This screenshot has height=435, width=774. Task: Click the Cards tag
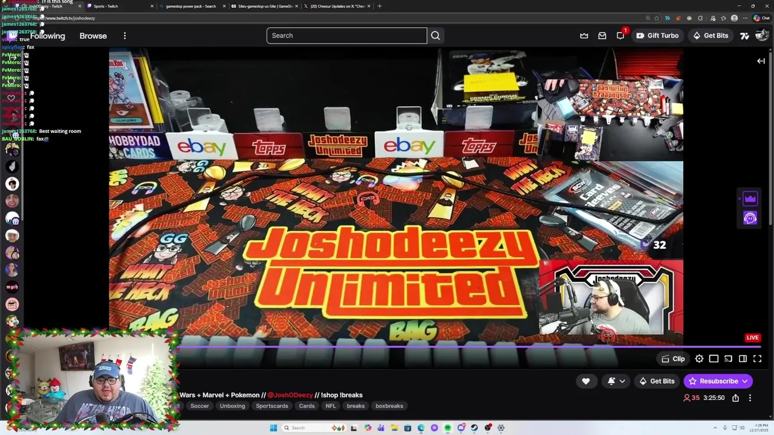(307, 406)
